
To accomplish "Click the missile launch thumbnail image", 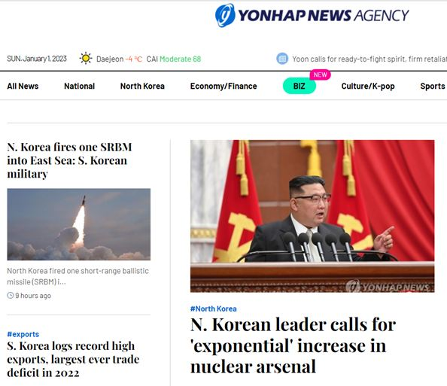I will click(x=79, y=224).
